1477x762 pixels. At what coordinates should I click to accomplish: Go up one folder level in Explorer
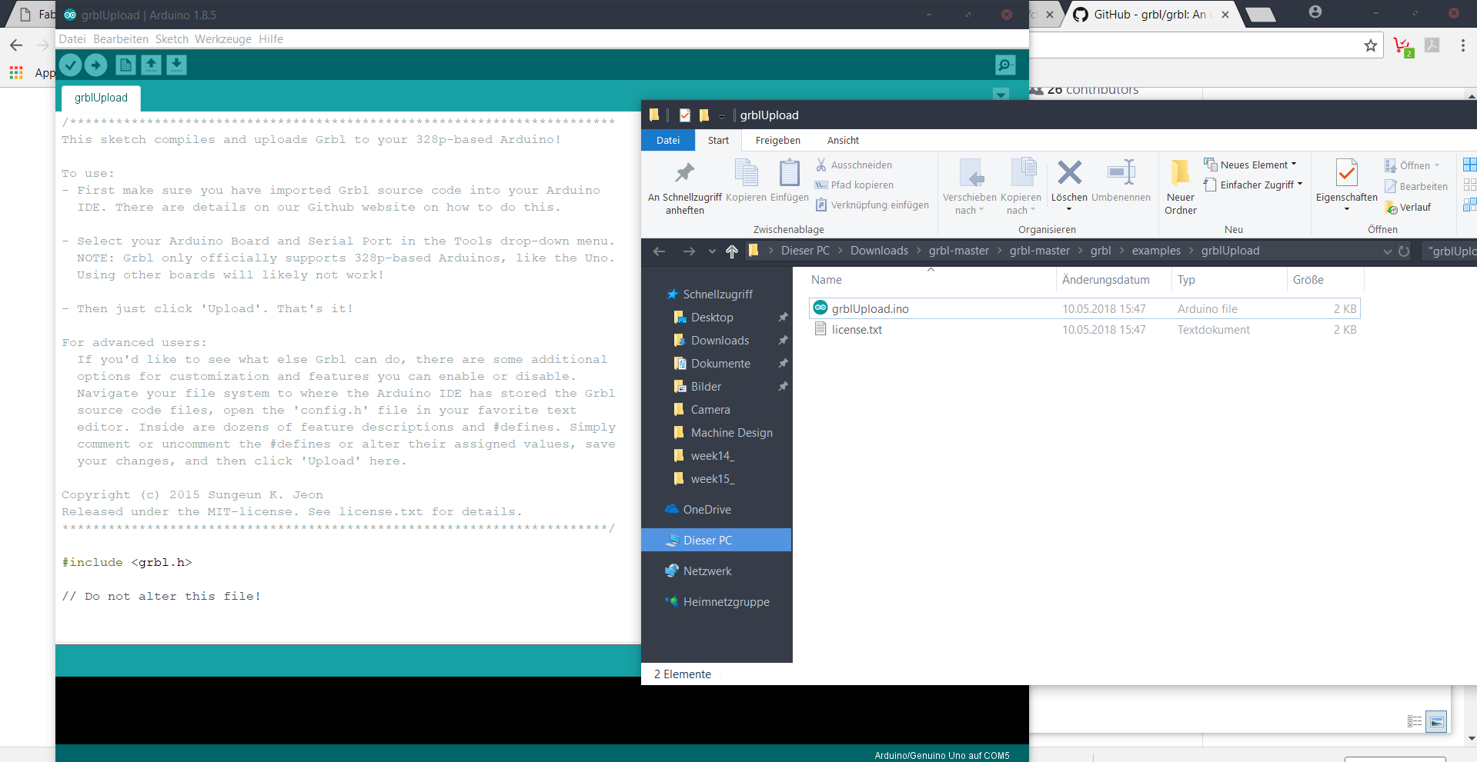point(732,251)
